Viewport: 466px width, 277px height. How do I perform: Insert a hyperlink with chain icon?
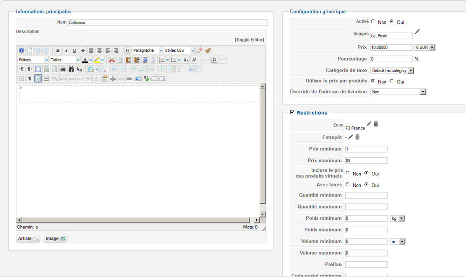tap(129, 79)
